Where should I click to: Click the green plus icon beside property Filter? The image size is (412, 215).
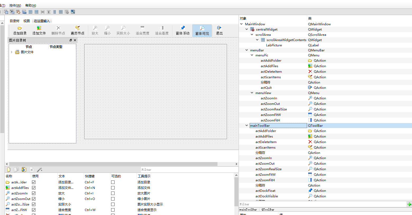(x=409, y=204)
